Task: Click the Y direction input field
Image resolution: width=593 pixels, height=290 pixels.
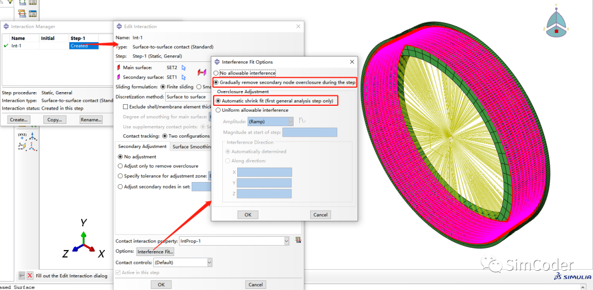Action: click(264, 183)
